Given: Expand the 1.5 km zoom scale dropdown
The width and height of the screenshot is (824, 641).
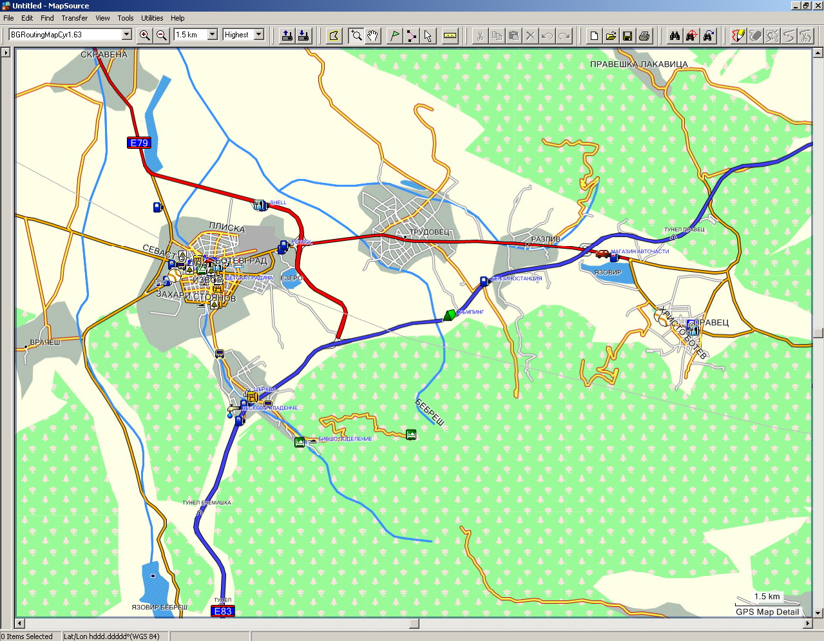Looking at the screenshot, I should (x=212, y=35).
